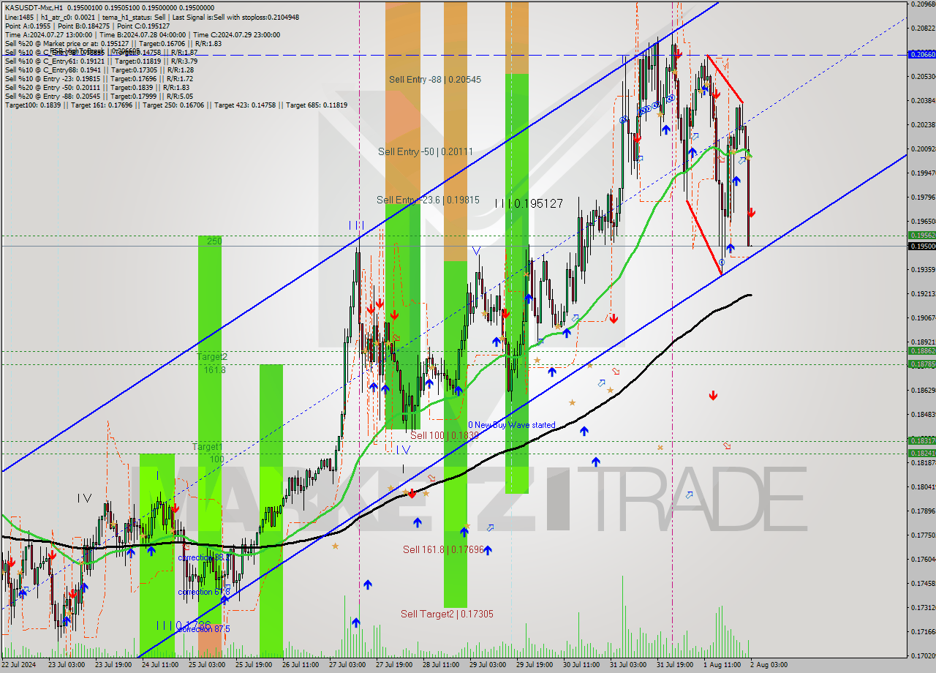
Task: Click the '24 Jul 11:00' time label
Action: 160,665
